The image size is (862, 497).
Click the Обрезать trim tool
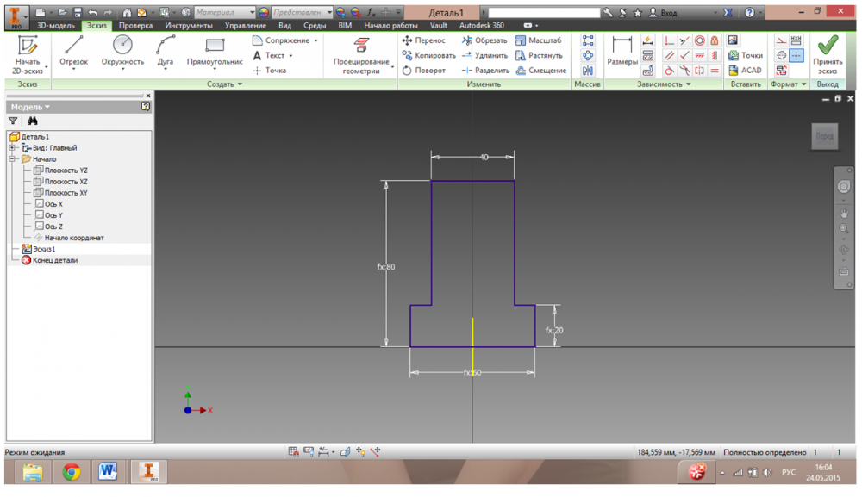[484, 40]
